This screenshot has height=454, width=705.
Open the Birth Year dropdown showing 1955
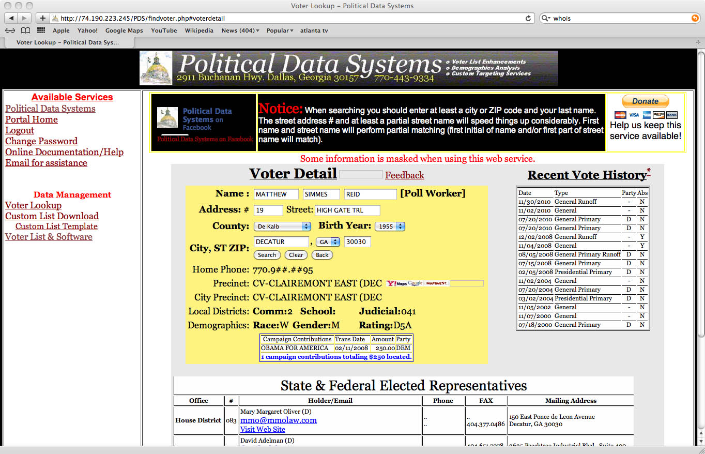point(390,226)
